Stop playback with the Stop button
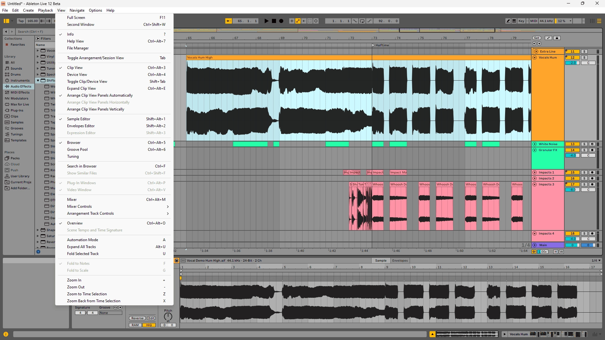The width and height of the screenshot is (605, 340). pyautogui.click(x=274, y=21)
